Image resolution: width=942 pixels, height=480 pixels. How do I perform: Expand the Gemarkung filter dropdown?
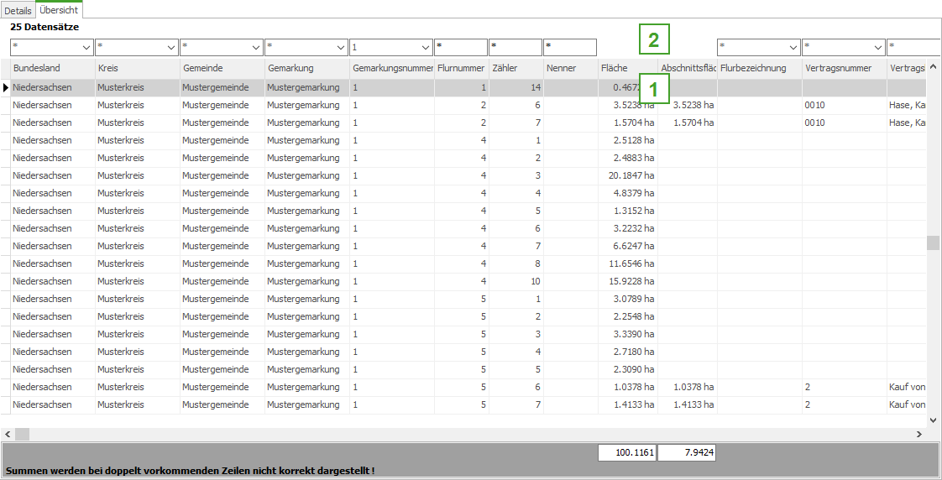tap(341, 47)
